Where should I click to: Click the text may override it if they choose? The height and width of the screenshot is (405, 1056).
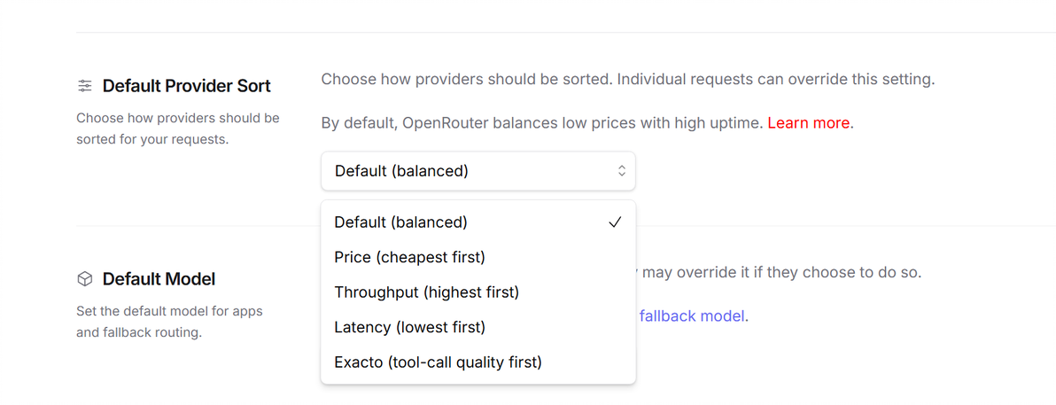tap(781, 273)
